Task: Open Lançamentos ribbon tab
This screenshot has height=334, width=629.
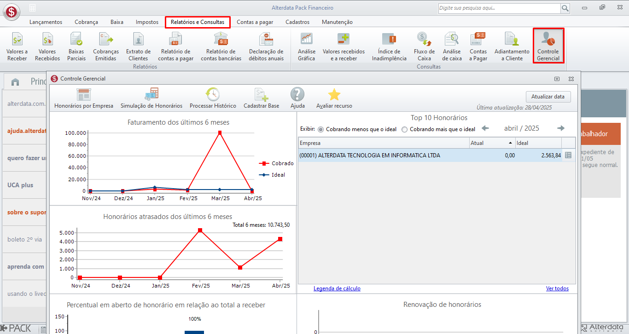Action: [46, 22]
